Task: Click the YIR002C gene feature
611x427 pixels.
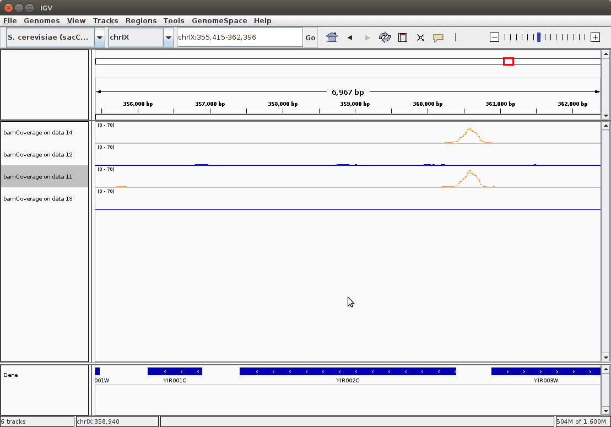Action: (x=348, y=371)
